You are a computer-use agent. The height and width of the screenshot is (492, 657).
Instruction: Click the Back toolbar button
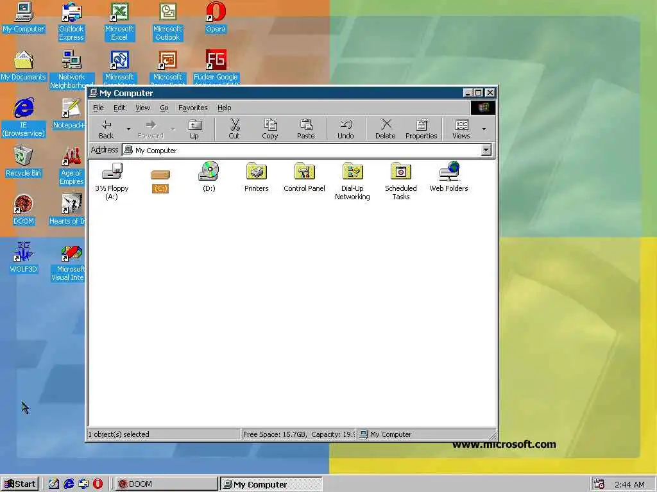coord(107,129)
